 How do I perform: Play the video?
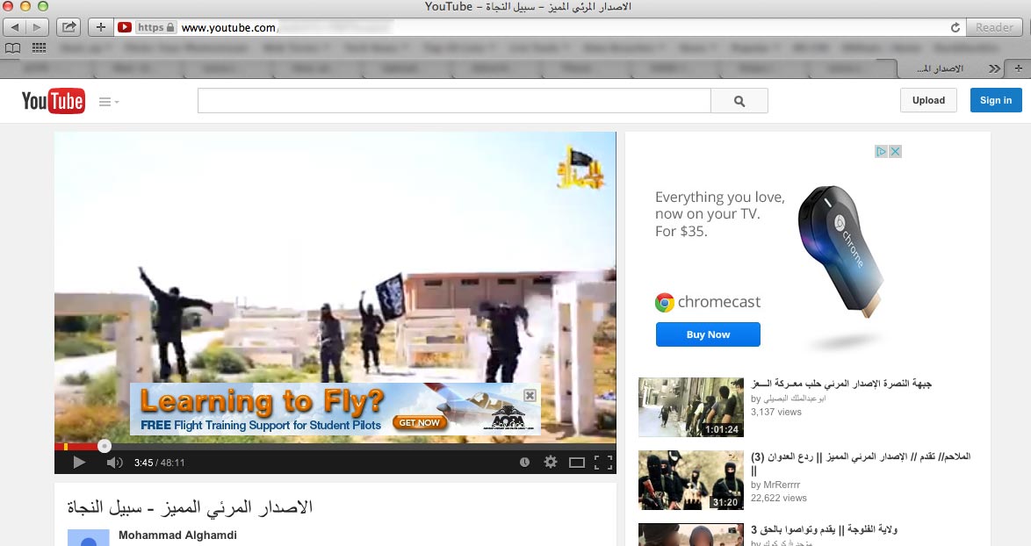pyautogui.click(x=79, y=462)
